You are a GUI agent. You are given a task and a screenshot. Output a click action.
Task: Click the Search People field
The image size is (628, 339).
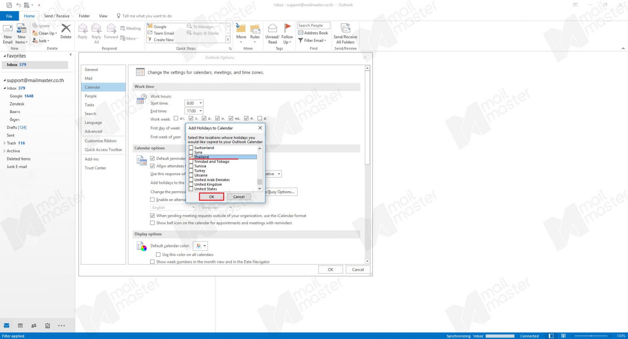[313, 25]
